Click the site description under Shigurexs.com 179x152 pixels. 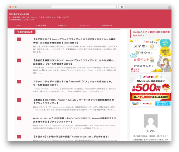[x=39, y=18]
